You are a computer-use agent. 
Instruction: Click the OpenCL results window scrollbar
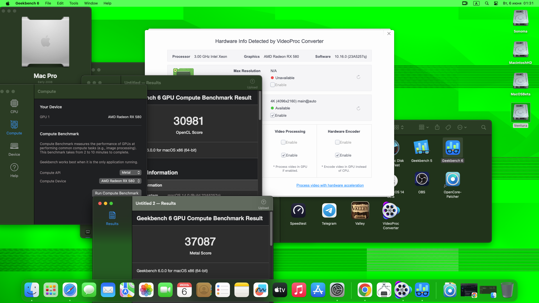click(260, 106)
